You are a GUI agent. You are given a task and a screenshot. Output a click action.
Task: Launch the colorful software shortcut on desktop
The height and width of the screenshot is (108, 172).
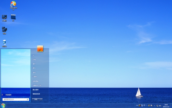[13, 4]
